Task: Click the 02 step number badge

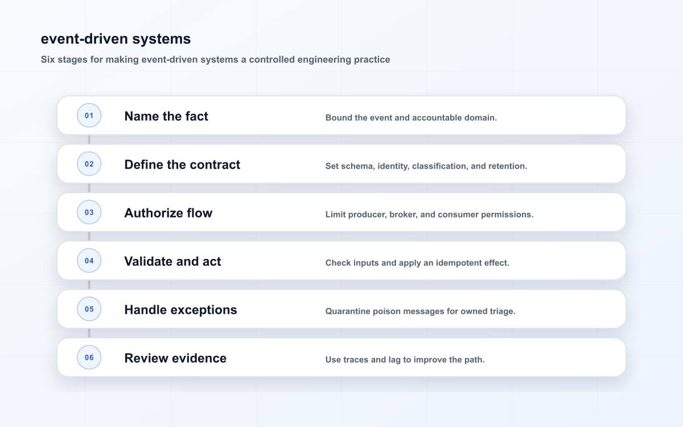Action: click(x=89, y=164)
